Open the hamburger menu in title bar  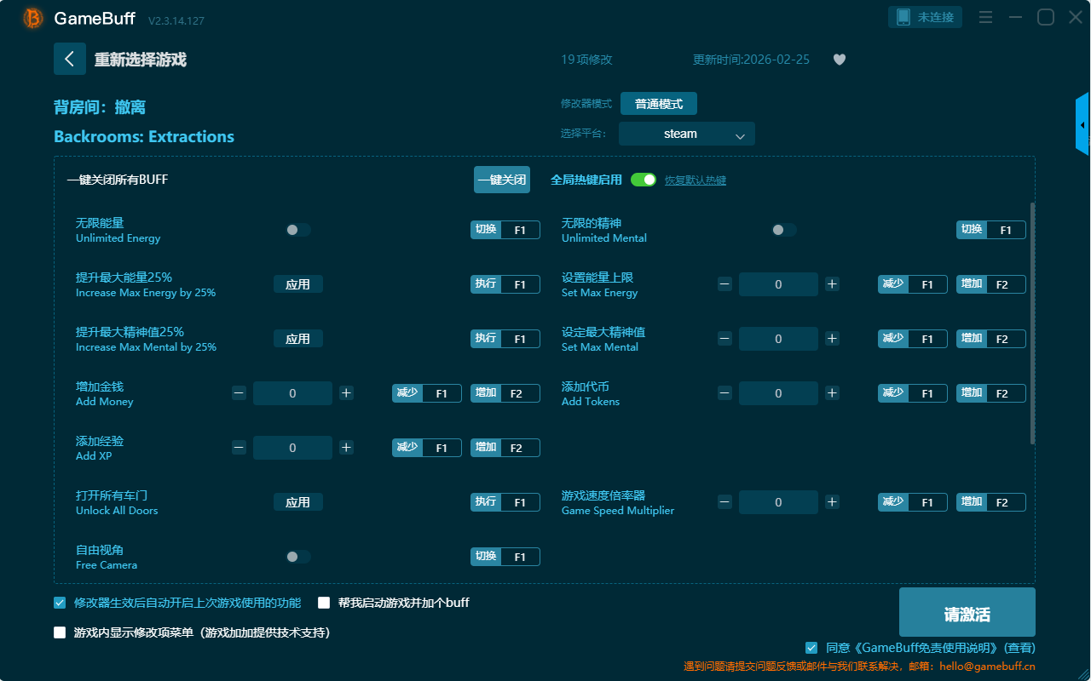tap(985, 17)
